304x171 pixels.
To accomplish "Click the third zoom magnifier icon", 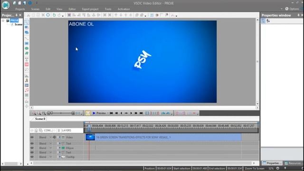I will pyautogui.click(x=44, y=113).
